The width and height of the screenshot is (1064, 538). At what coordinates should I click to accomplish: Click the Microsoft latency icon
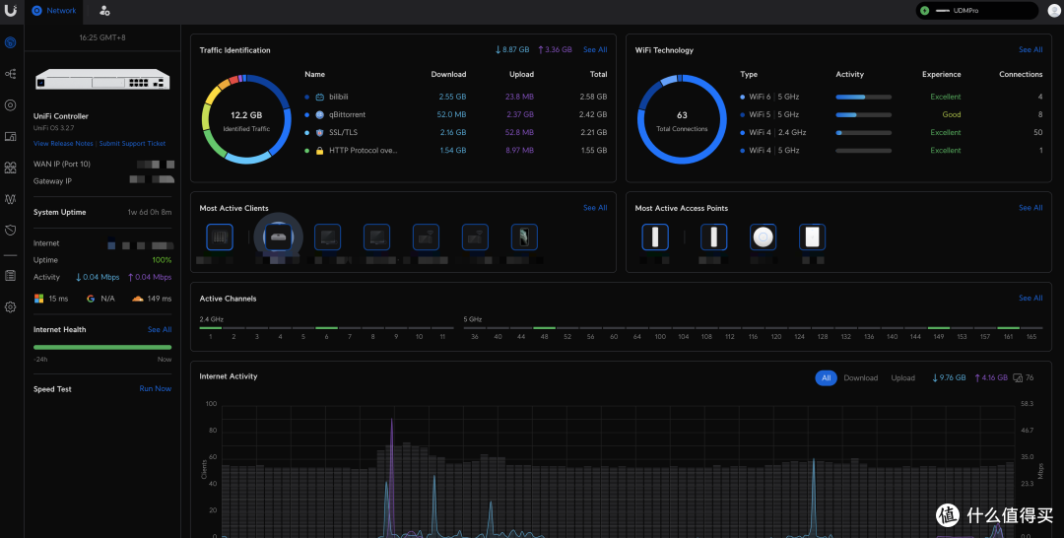click(38, 299)
